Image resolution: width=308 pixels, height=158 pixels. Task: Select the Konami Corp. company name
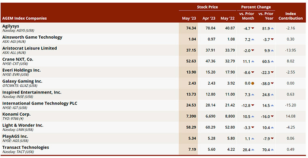17,114
